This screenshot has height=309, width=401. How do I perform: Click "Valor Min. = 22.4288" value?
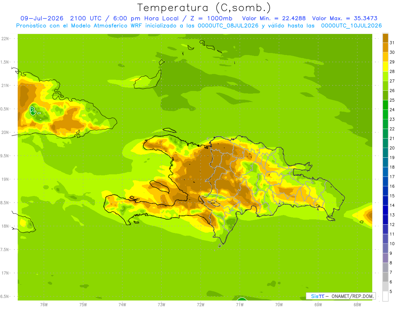tap(274, 18)
